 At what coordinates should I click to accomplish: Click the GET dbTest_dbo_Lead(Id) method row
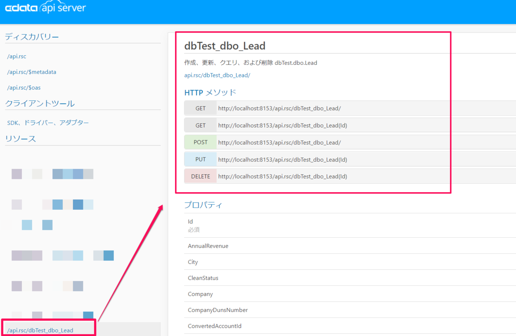pos(350,125)
